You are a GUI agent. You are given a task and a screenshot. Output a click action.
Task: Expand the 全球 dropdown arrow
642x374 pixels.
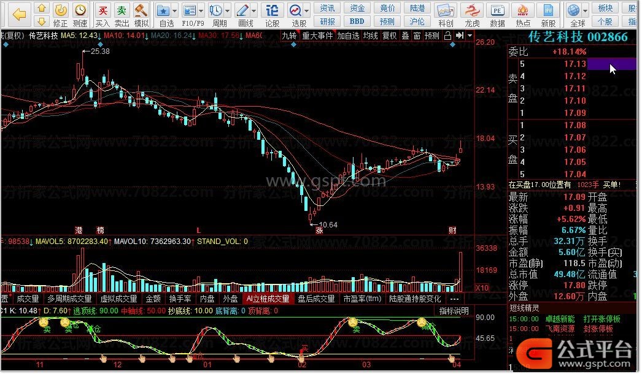(x=586, y=11)
